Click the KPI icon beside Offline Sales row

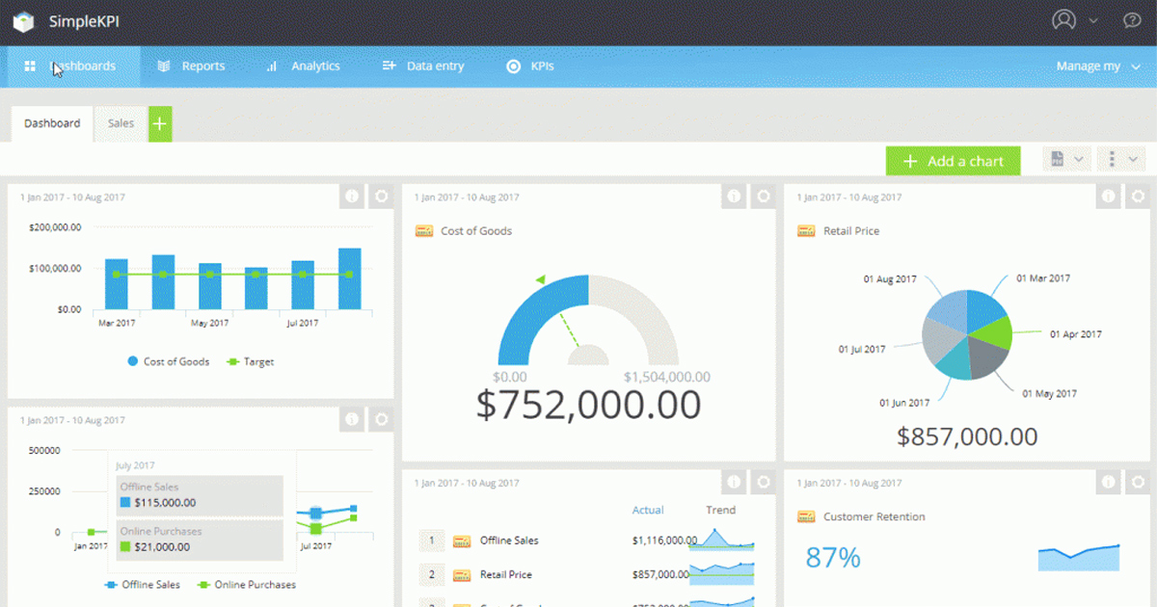click(462, 541)
